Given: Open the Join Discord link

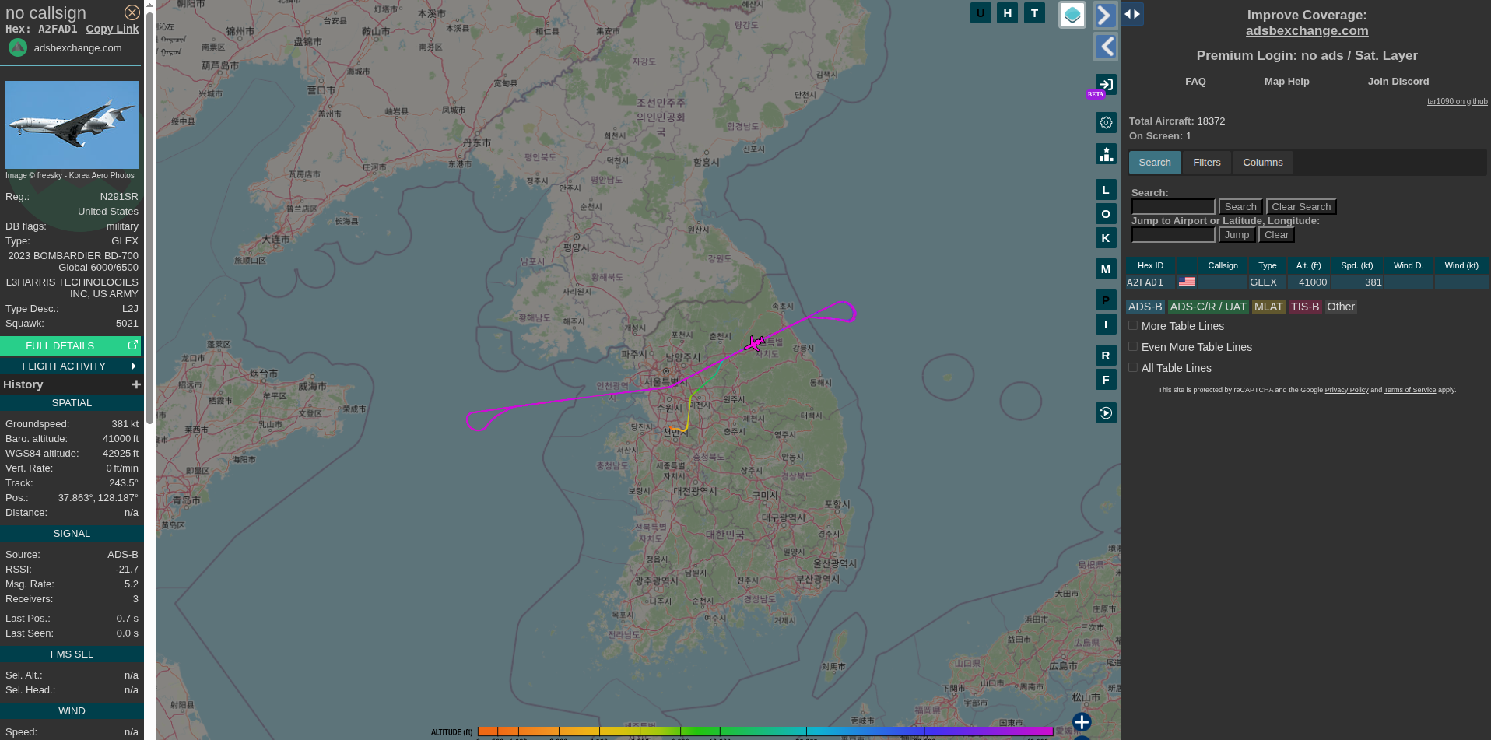Looking at the screenshot, I should 1398,82.
